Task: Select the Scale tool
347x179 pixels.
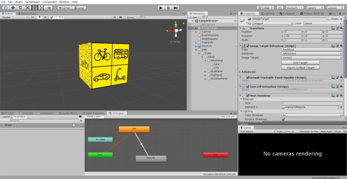Action: click(28, 8)
